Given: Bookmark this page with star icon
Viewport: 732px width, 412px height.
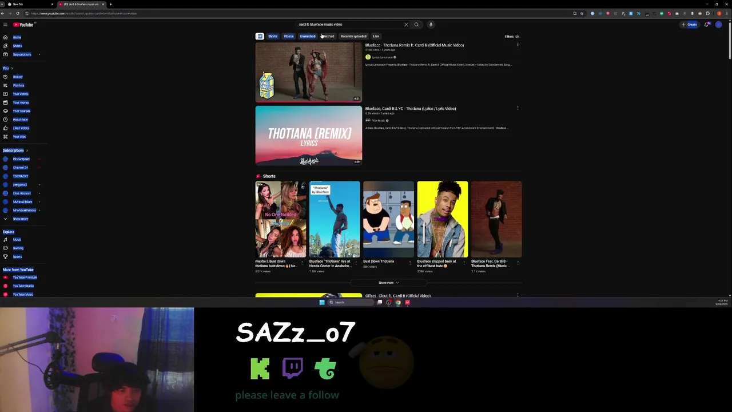Looking at the screenshot, I should [x=582, y=13].
